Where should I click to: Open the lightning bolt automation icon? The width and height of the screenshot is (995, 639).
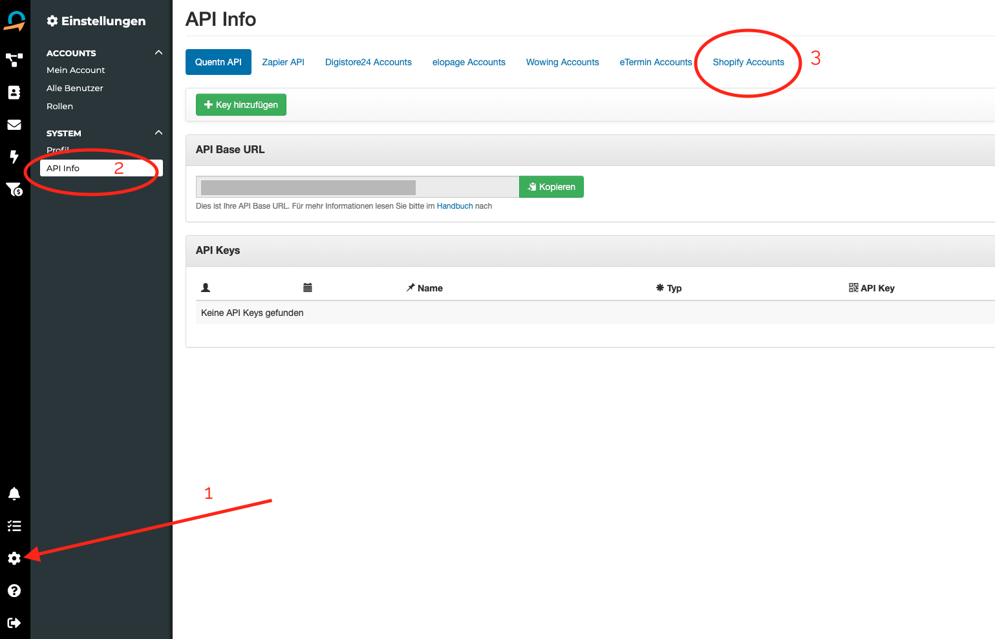coord(14,156)
